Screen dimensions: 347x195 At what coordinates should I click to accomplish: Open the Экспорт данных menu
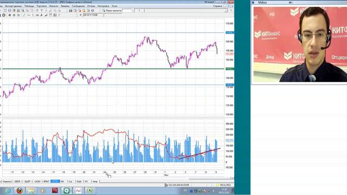[14, 6]
